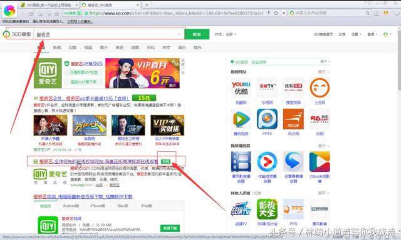Open address bar dropdown arrow
This screenshot has width=401, height=240.
click(284, 13)
